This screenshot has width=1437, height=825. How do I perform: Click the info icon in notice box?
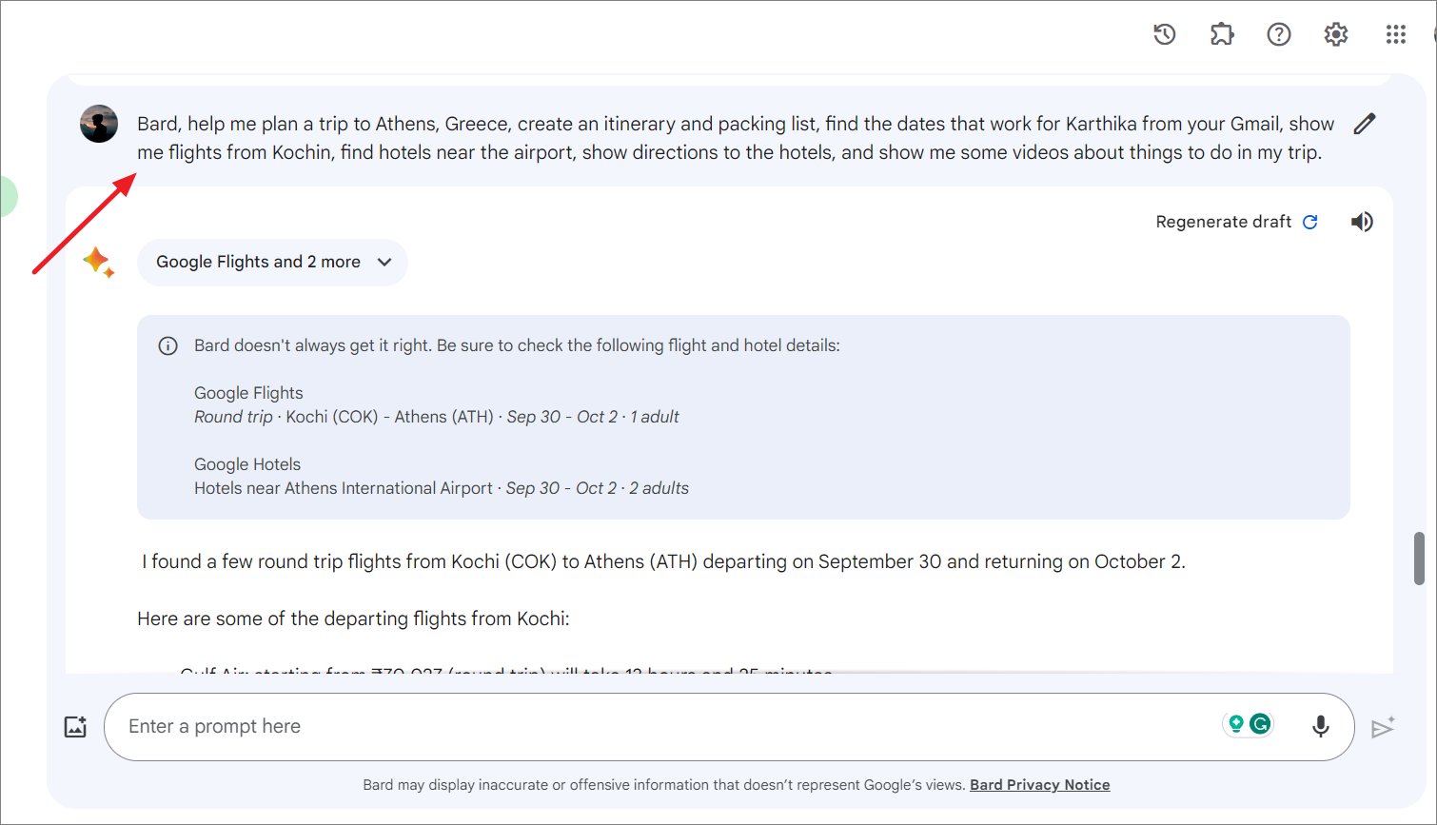point(167,345)
